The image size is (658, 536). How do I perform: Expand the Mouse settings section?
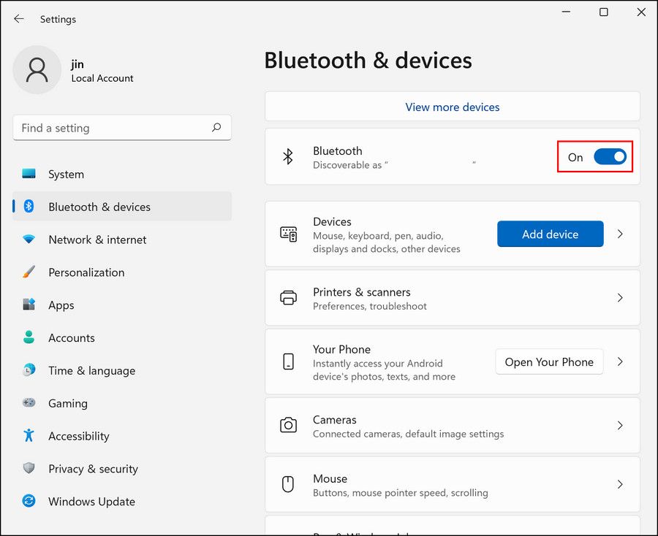click(620, 484)
